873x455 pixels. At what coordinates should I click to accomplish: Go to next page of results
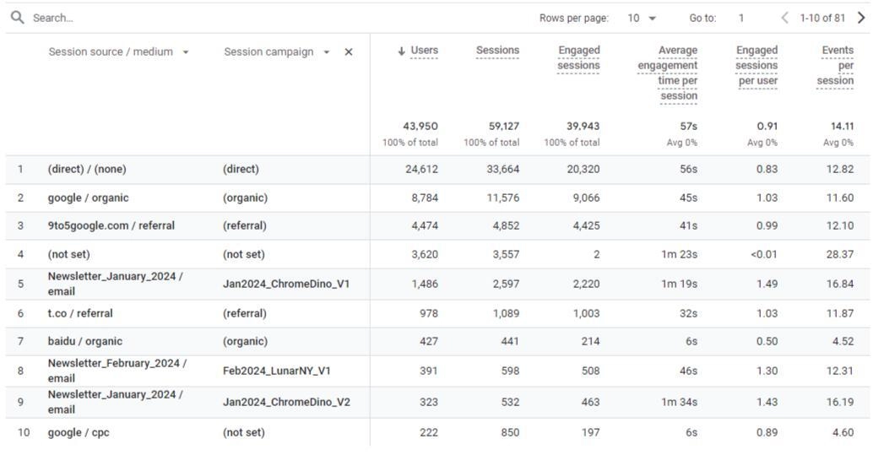(860, 18)
